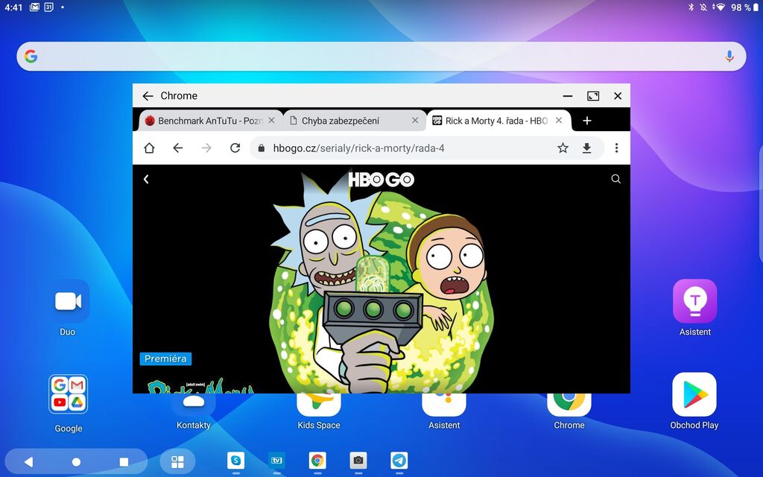Tap the microphone in the Google search bar

(728, 55)
